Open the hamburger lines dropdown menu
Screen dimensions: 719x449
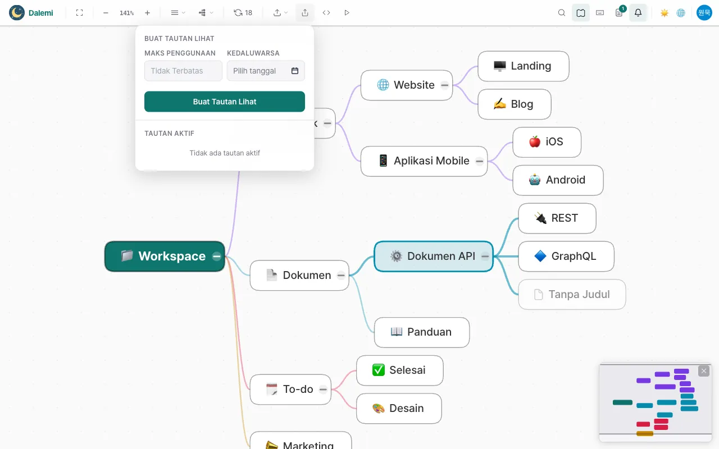(178, 12)
